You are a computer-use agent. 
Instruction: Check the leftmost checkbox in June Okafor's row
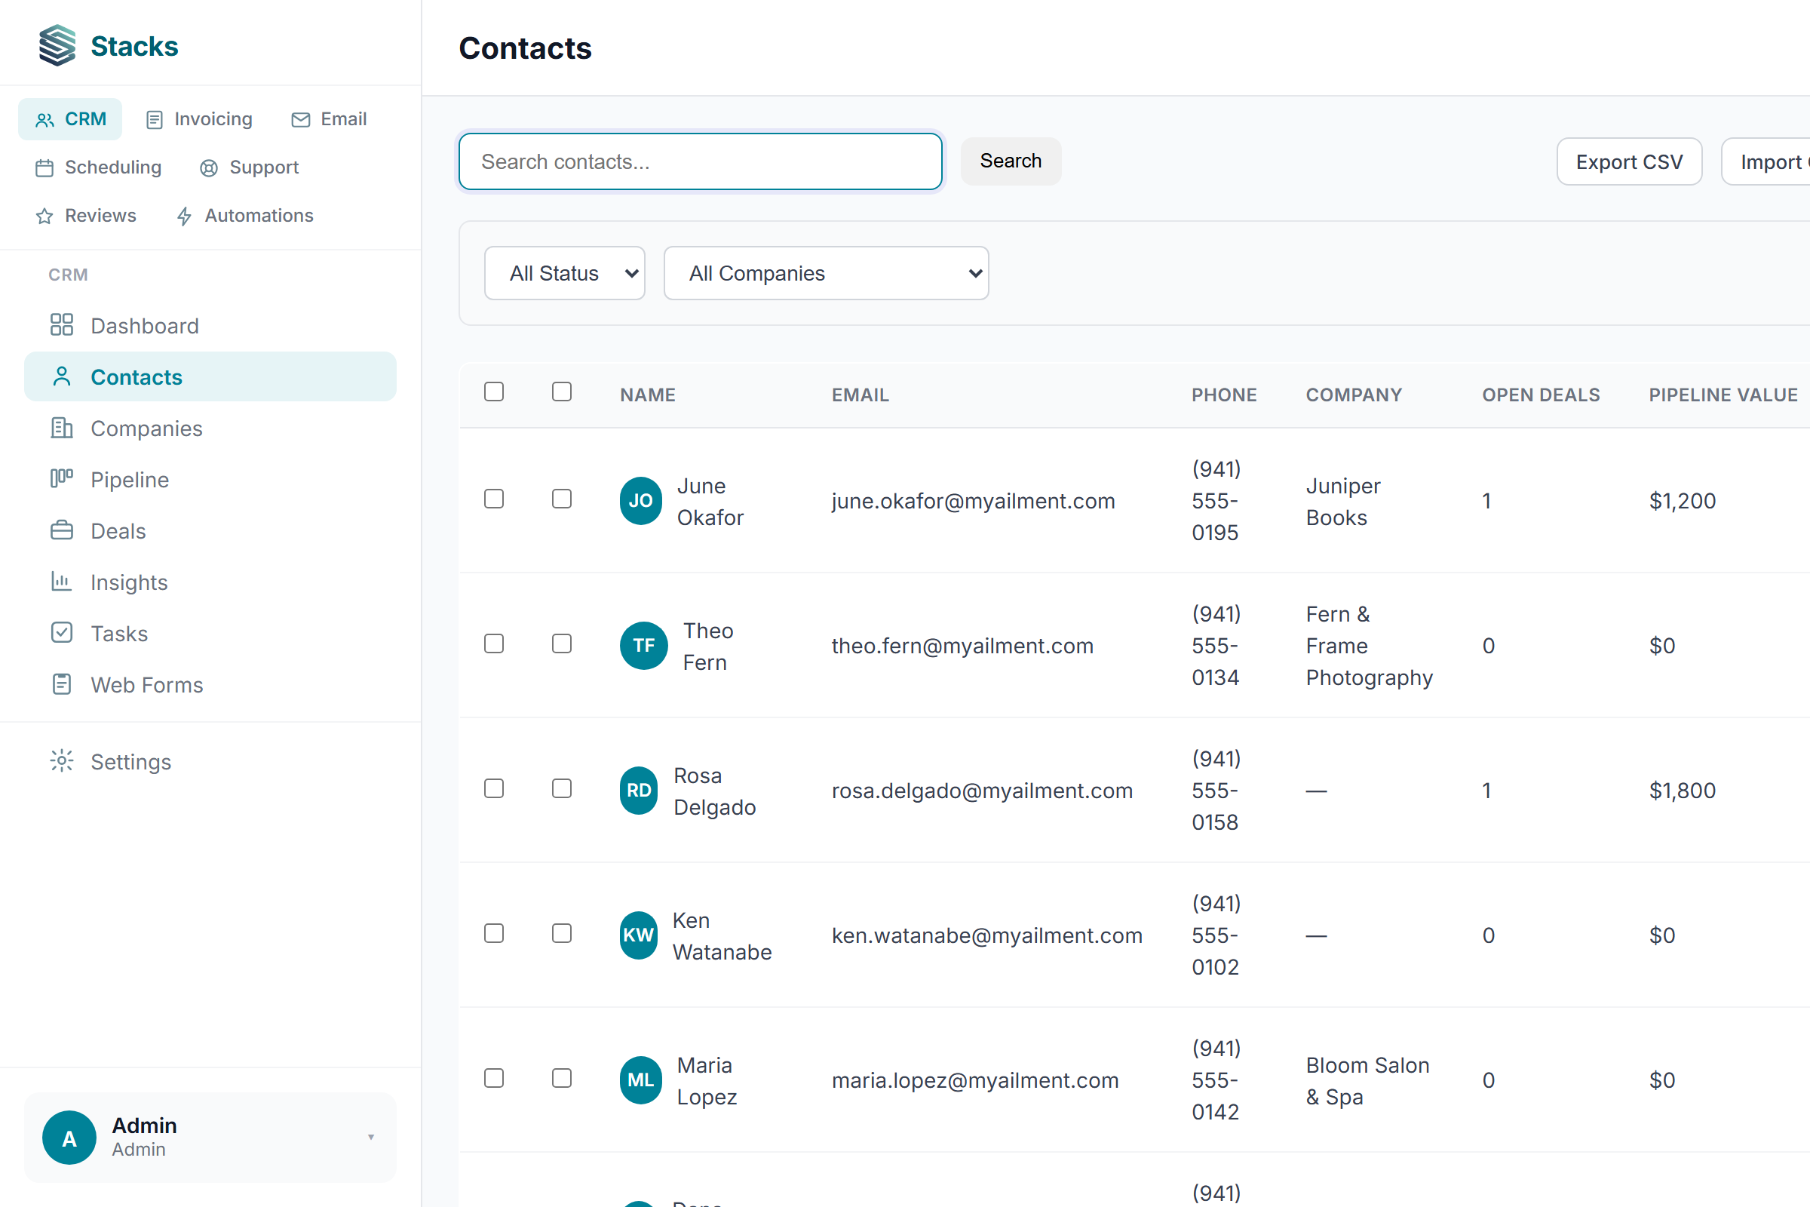pyautogui.click(x=494, y=499)
